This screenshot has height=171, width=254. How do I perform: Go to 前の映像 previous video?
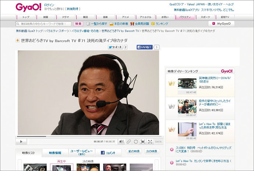tap(134, 151)
